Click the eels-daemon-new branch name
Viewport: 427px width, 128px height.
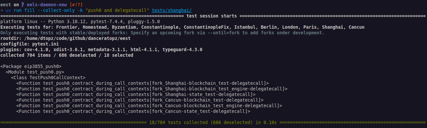pos(50,4)
